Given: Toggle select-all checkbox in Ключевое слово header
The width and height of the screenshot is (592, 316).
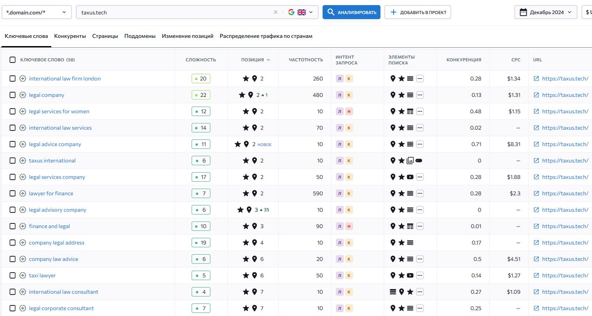Looking at the screenshot, I should point(13,60).
